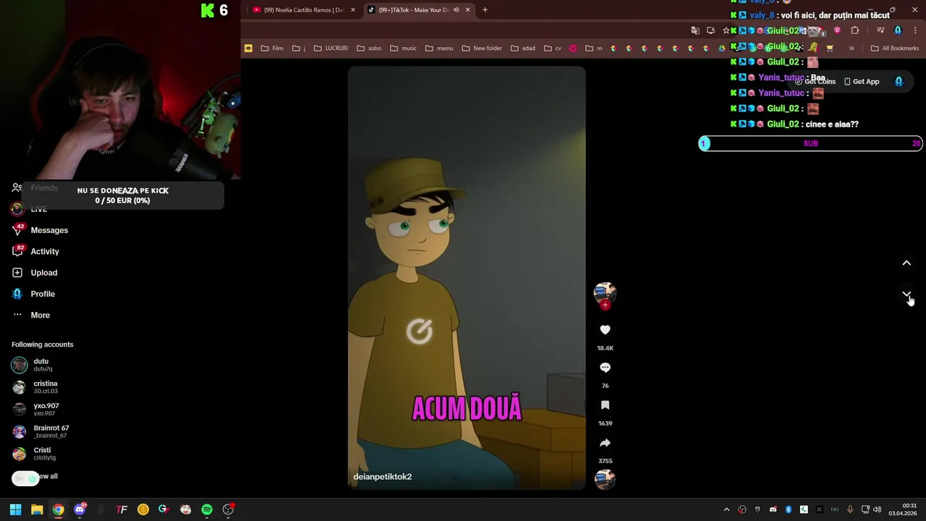Expand the More menu in the sidebar
The width and height of the screenshot is (926, 521).
click(x=40, y=315)
